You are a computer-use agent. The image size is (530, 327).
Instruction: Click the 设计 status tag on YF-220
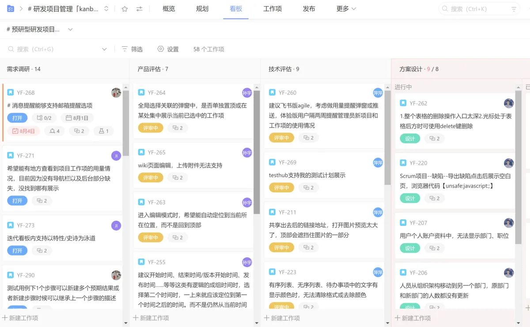(x=410, y=198)
